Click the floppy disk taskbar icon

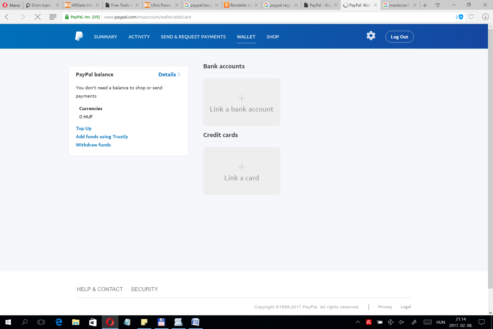click(x=161, y=322)
